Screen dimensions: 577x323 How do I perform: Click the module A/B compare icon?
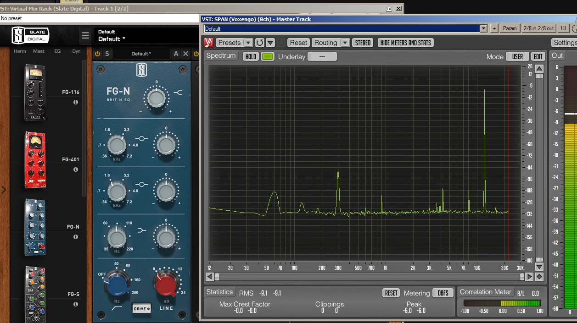point(176,54)
